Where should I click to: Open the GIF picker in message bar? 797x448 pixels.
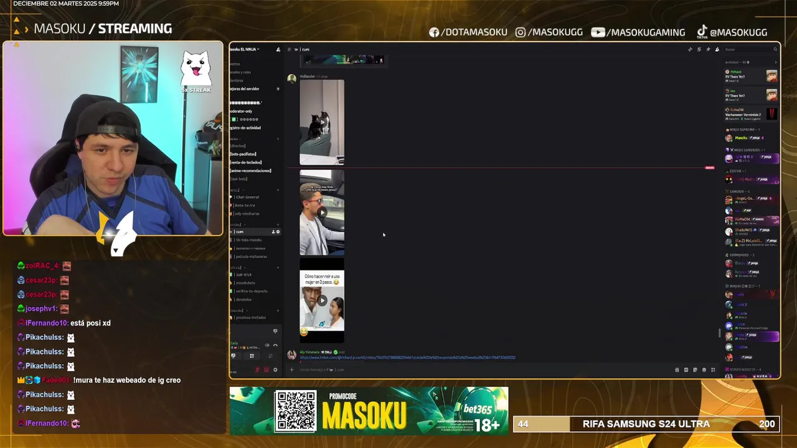click(x=686, y=370)
